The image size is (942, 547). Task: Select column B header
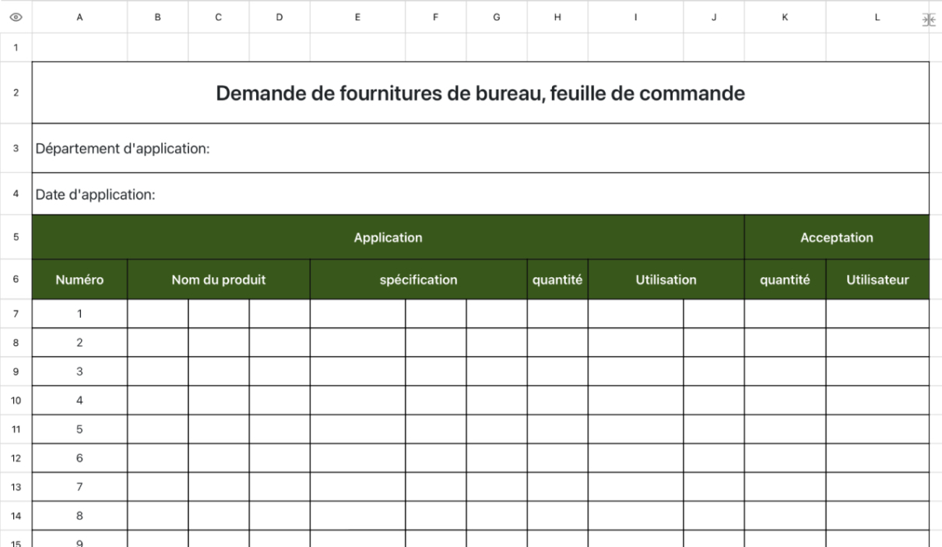coord(157,17)
